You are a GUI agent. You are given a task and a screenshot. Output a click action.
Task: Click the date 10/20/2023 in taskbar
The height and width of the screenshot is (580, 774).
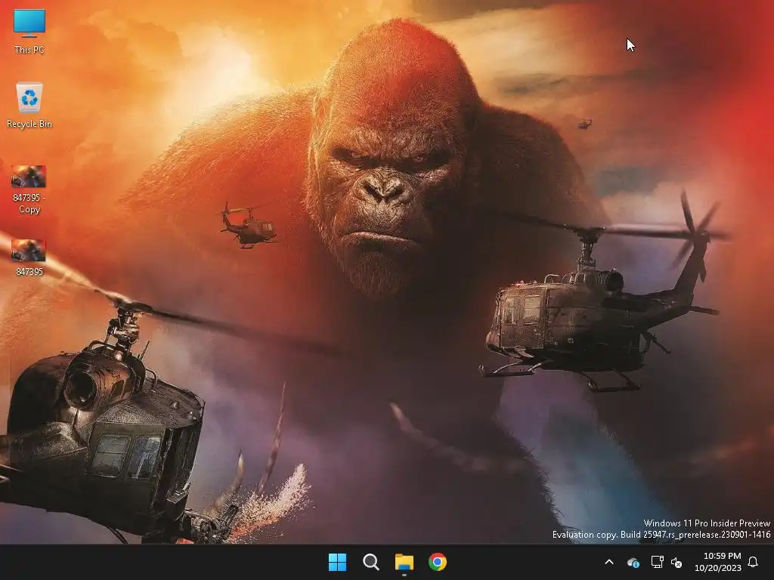[718, 568]
